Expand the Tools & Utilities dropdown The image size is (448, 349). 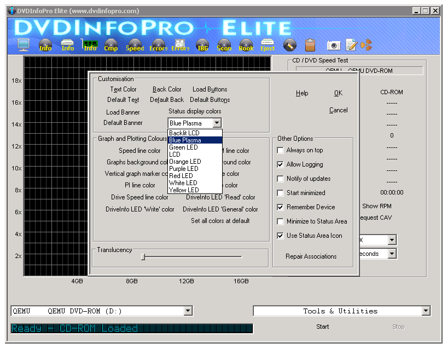(x=426, y=311)
